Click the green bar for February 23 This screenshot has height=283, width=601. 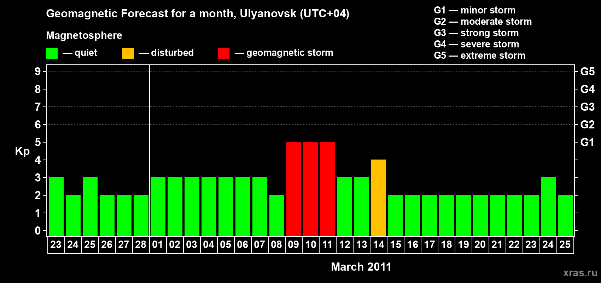56,207
